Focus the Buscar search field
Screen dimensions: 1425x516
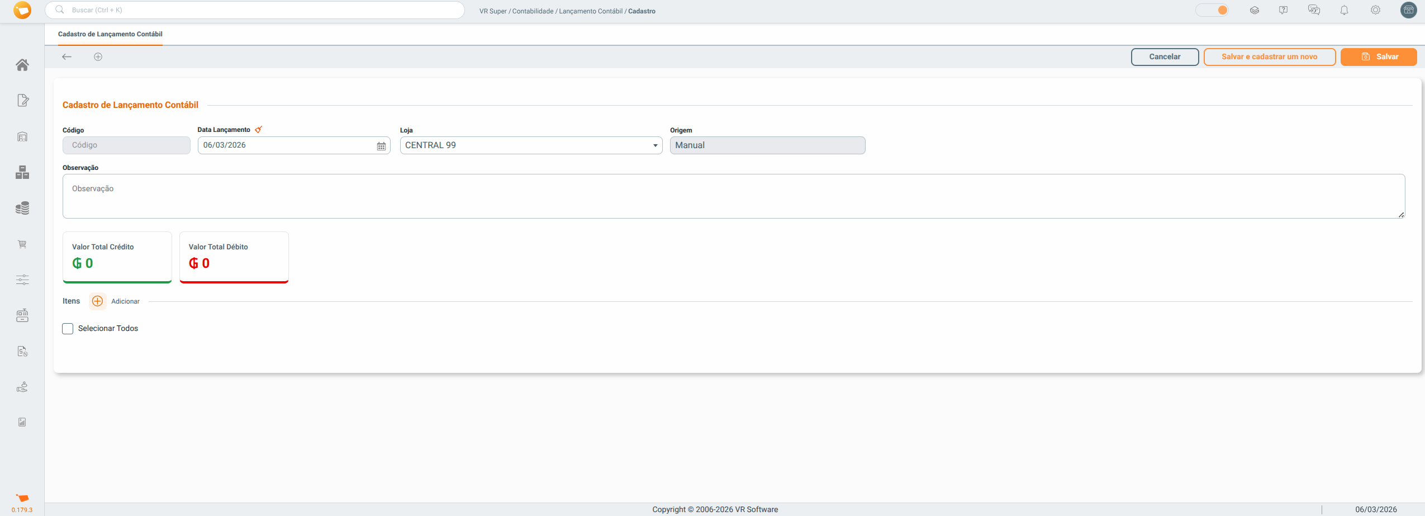(263, 10)
